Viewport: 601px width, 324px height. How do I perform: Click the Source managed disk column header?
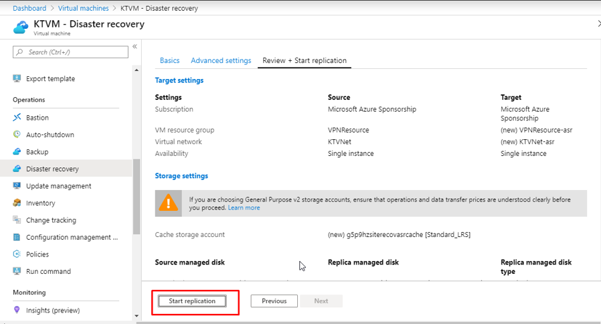(x=189, y=262)
